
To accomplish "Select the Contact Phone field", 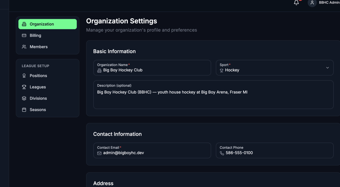I will (275, 150).
